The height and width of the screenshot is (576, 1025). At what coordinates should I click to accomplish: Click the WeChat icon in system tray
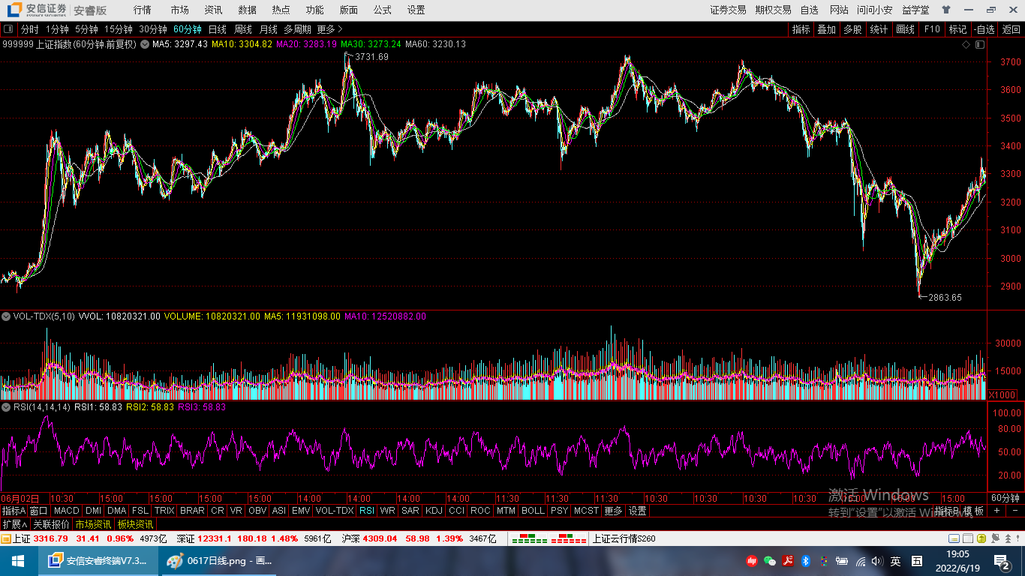pyautogui.click(x=769, y=561)
